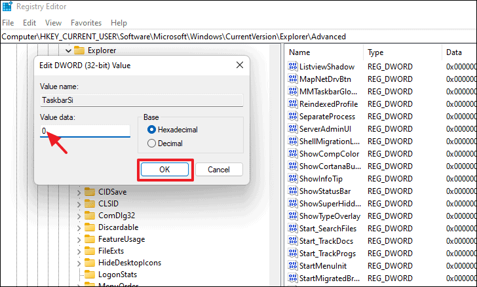Expand the Discardable key
Image resolution: width=477 pixels, height=287 pixels.
[79, 228]
